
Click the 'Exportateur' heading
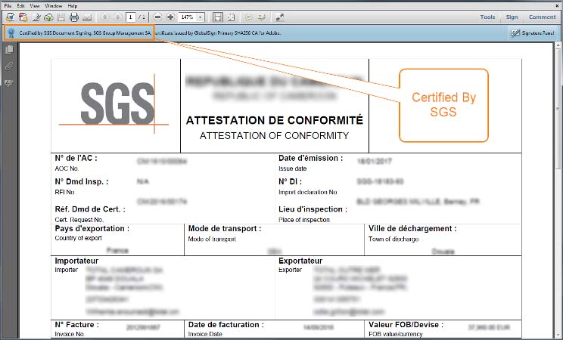click(x=300, y=261)
